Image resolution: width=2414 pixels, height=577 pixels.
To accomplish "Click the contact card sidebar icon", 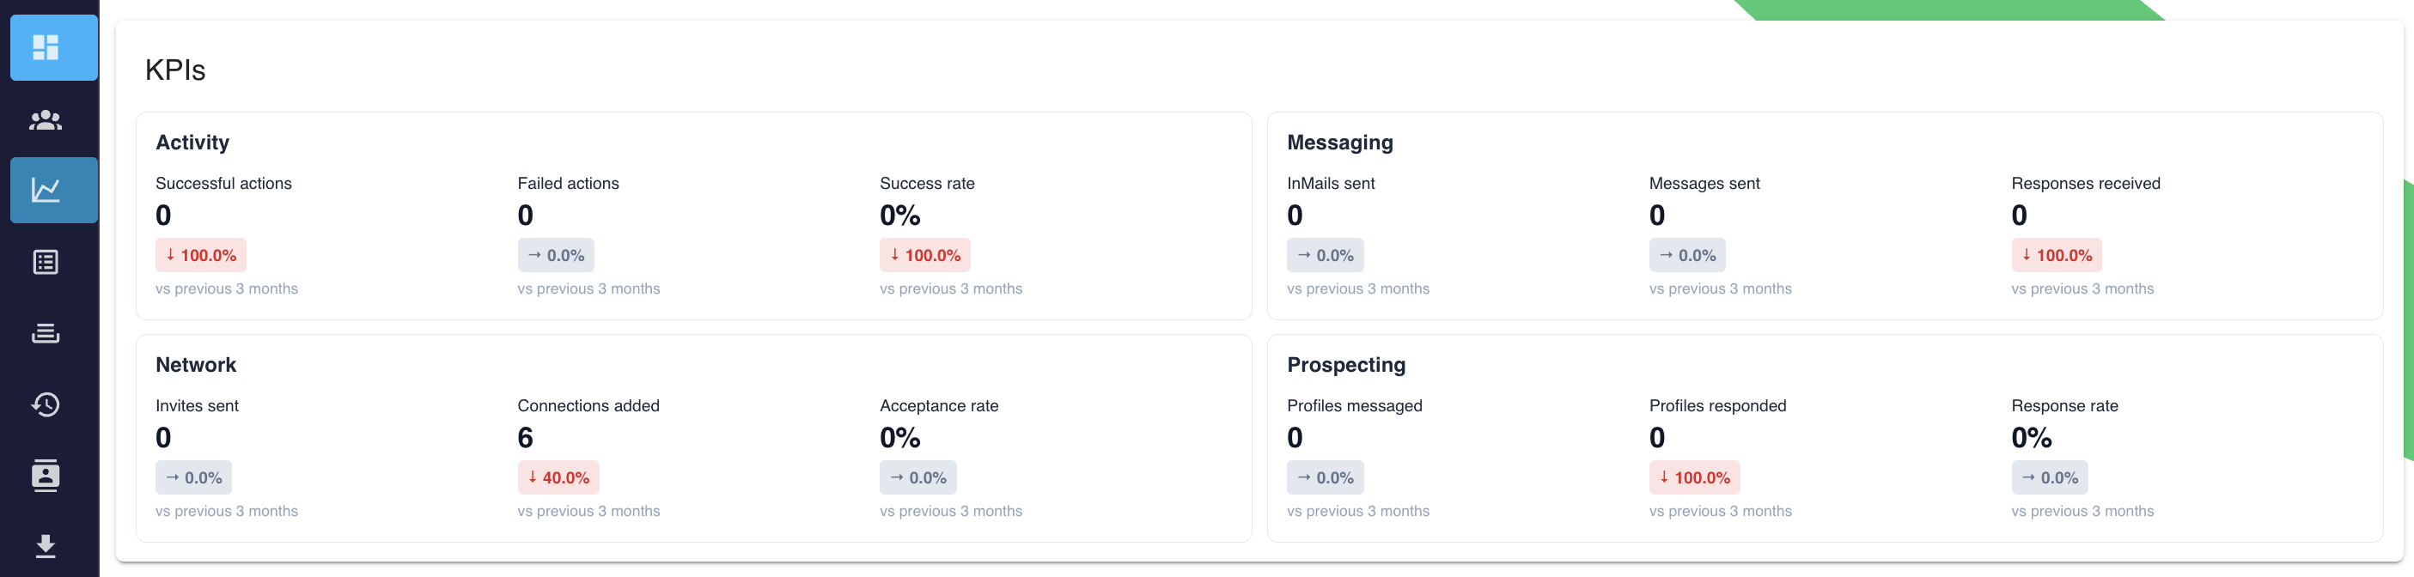I will (45, 476).
